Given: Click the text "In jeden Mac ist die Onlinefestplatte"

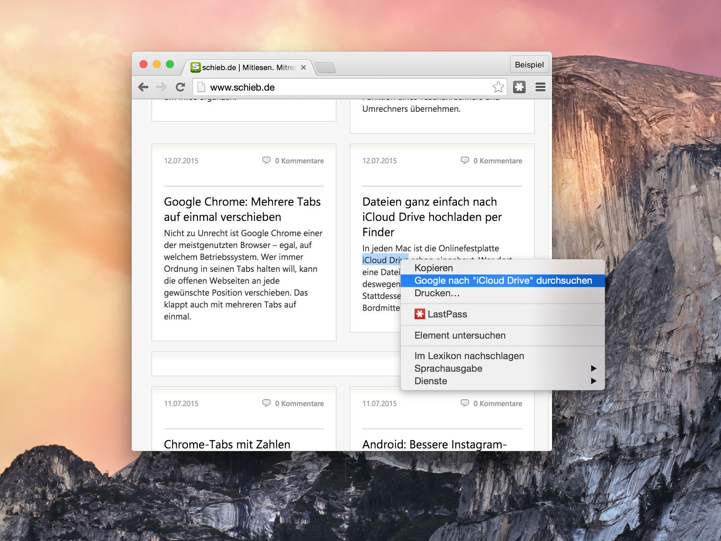Looking at the screenshot, I should pyautogui.click(x=430, y=248).
